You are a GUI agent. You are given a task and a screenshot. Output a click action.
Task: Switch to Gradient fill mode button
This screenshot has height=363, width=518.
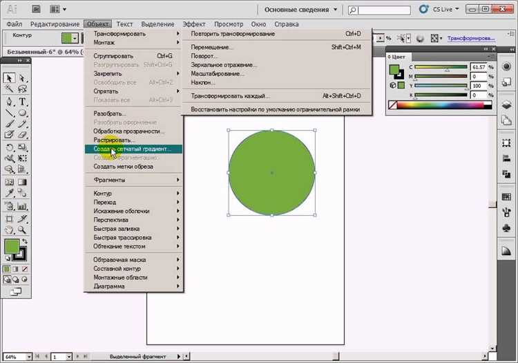15,269
